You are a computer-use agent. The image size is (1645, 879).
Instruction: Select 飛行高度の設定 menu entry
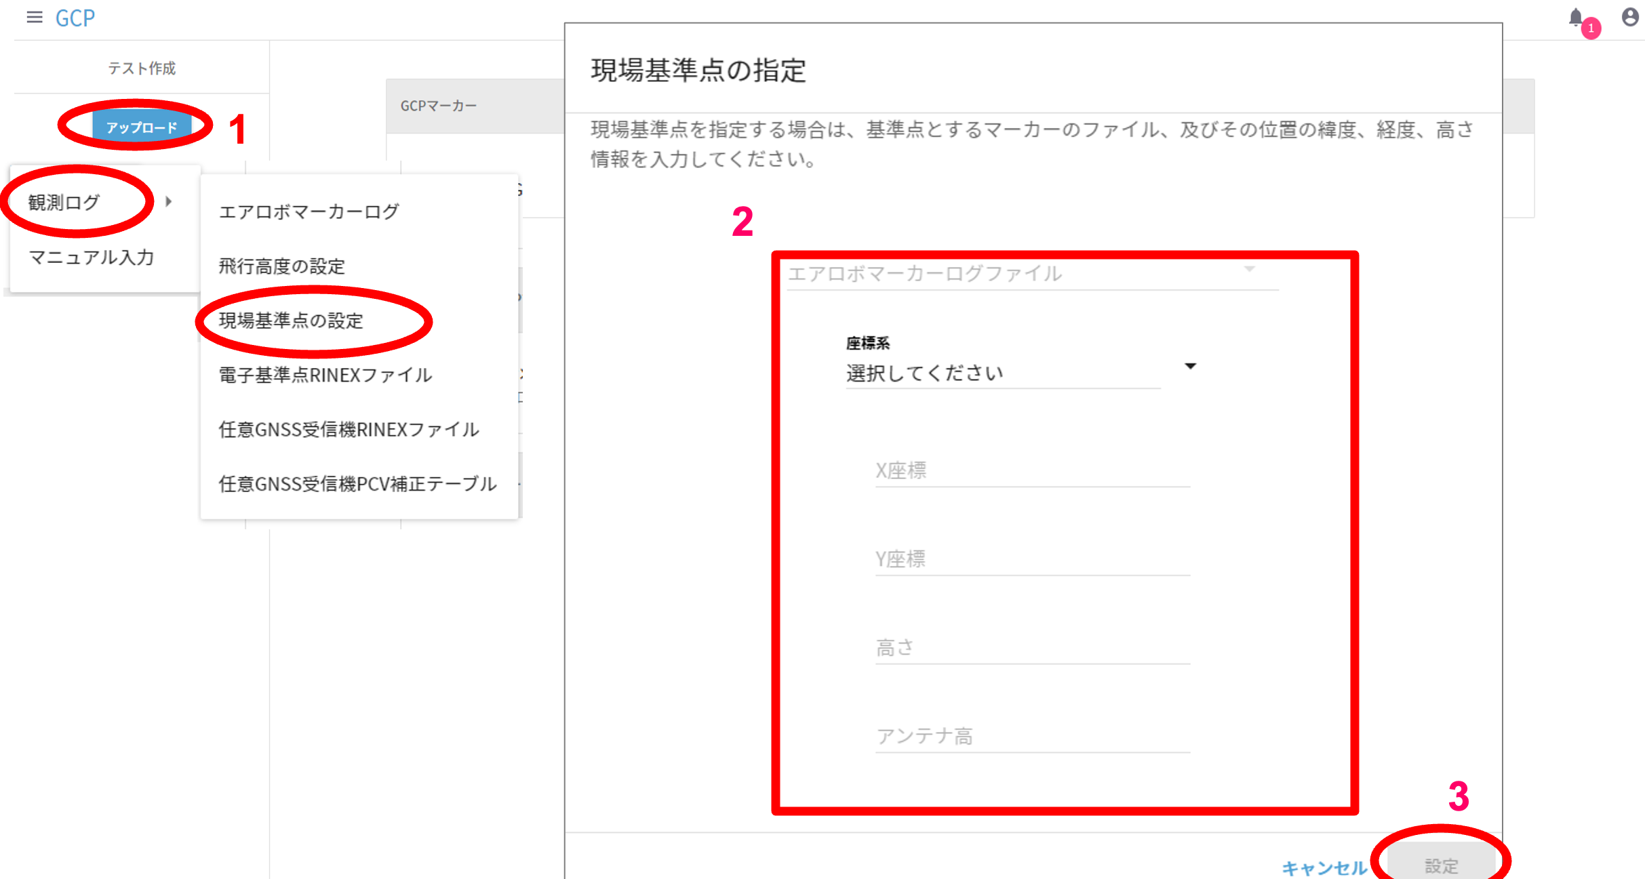[282, 266]
